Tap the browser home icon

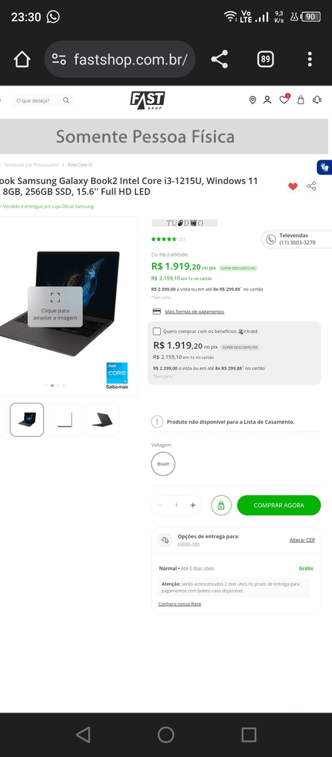click(22, 59)
